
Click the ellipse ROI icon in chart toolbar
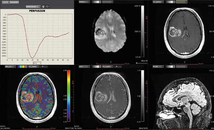tap(47, 6)
